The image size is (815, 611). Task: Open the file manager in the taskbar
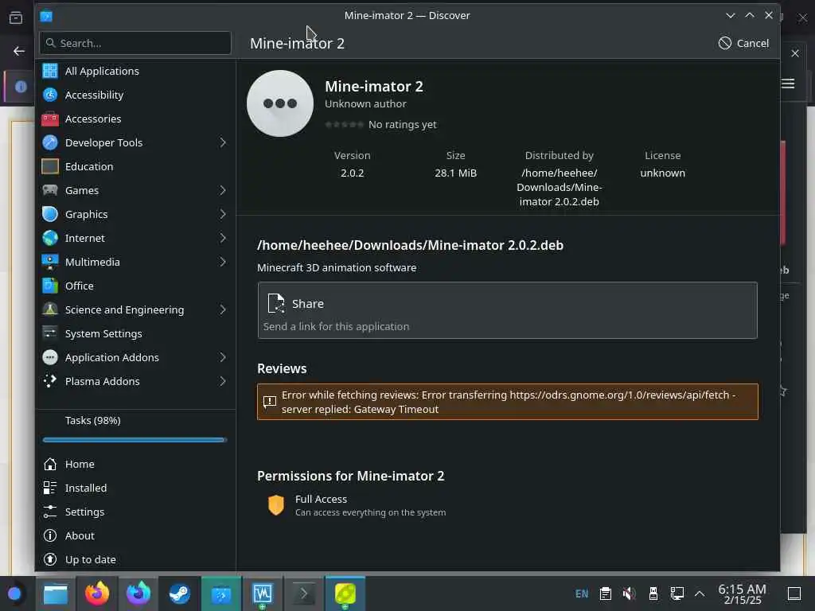pos(55,593)
